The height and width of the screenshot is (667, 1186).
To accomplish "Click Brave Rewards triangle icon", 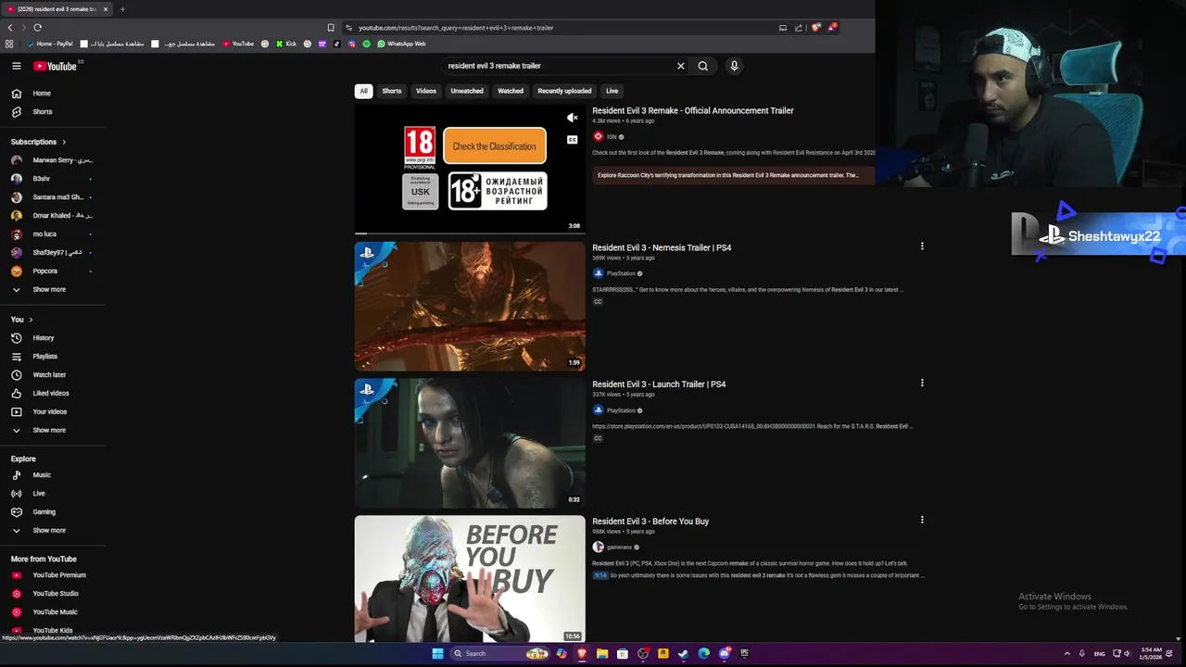I will coord(832,28).
